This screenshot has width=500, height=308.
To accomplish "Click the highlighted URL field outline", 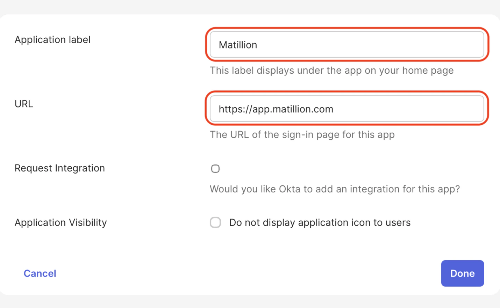I will (x=347, y=109).
